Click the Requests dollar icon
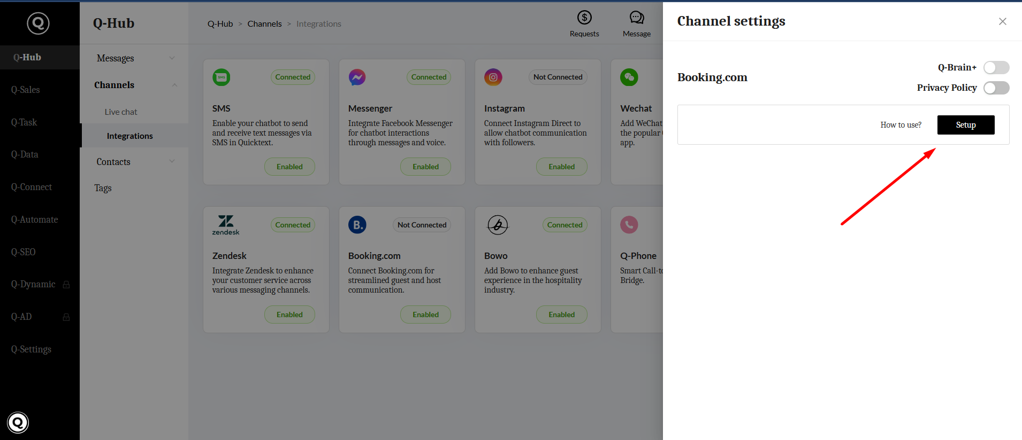Screen dimensions: 1022x440 click(x=584, y=18)
